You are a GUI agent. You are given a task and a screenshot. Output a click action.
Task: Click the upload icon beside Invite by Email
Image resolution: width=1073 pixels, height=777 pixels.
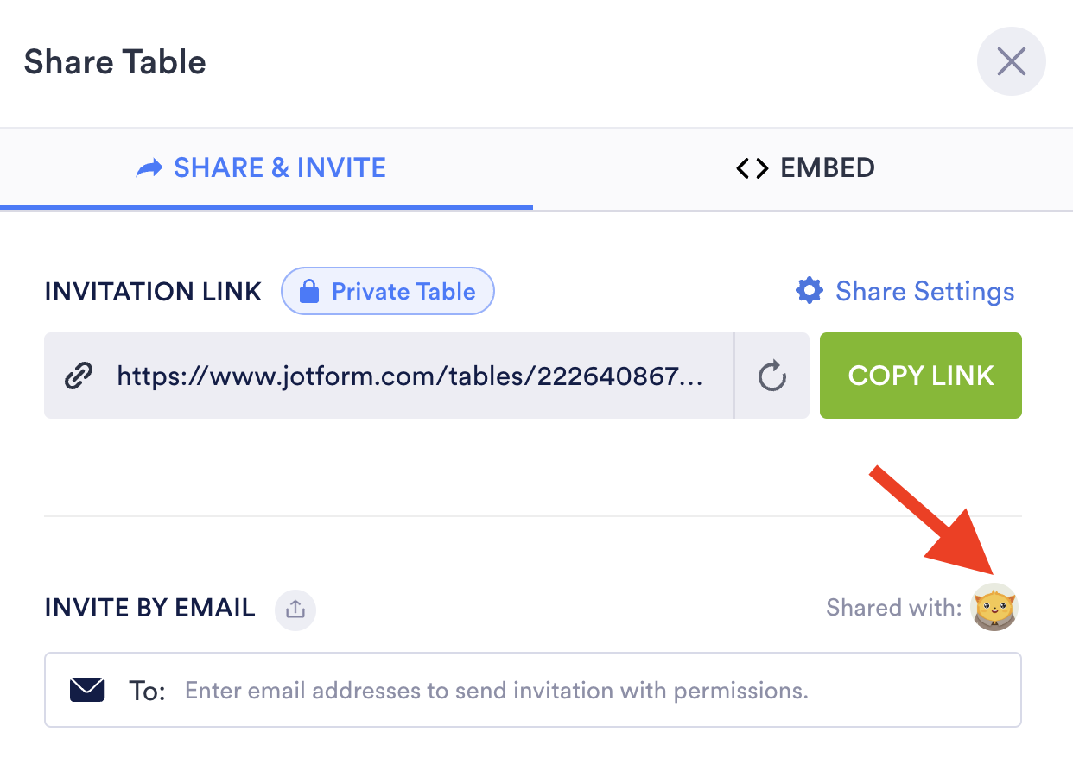295,609
